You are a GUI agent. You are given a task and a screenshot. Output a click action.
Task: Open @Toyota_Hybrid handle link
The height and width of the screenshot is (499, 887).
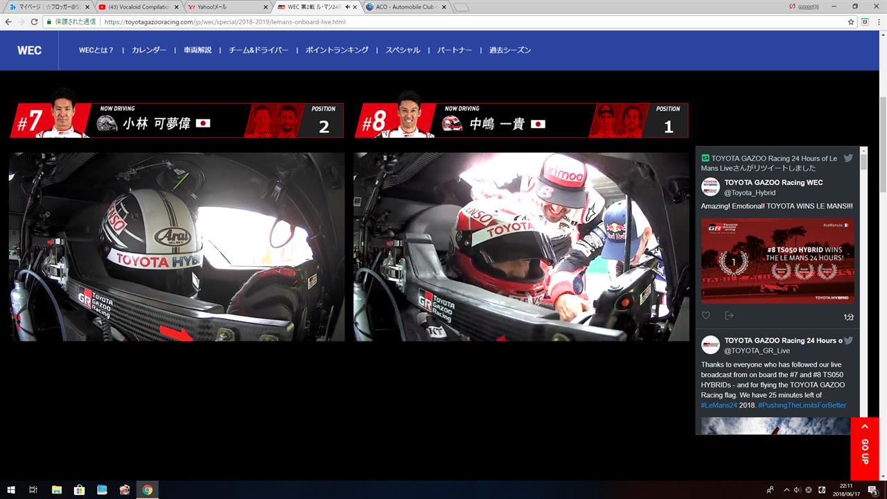750,193
